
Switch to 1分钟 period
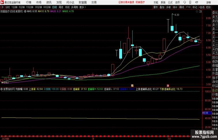pyautogui.click(x=14, y=7)
